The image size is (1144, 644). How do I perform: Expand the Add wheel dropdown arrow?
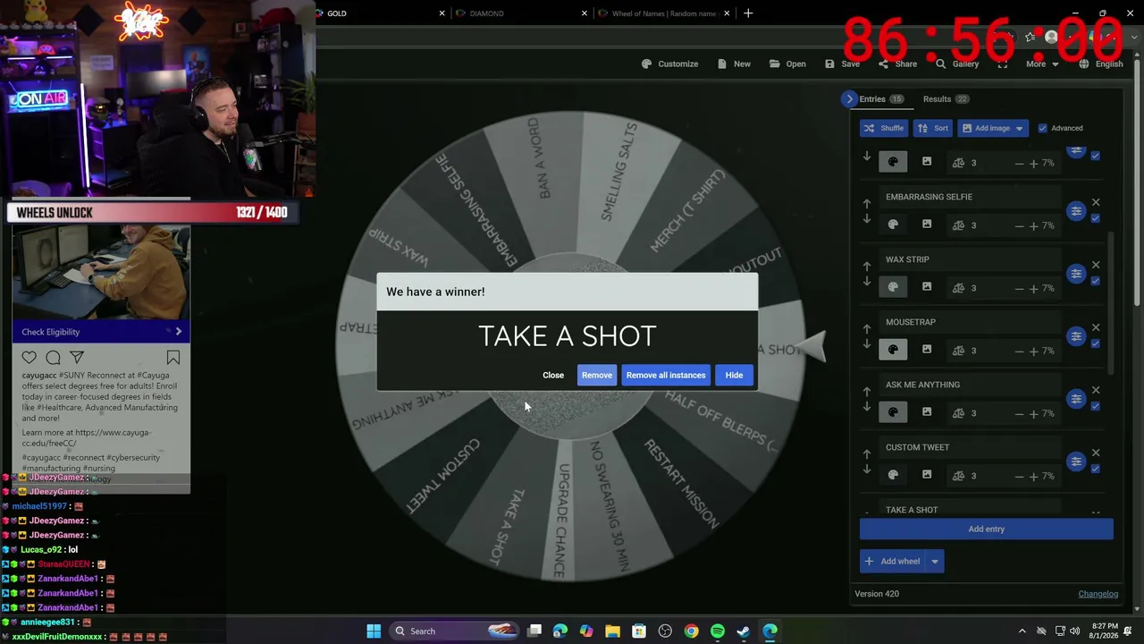tap(935, 561)
